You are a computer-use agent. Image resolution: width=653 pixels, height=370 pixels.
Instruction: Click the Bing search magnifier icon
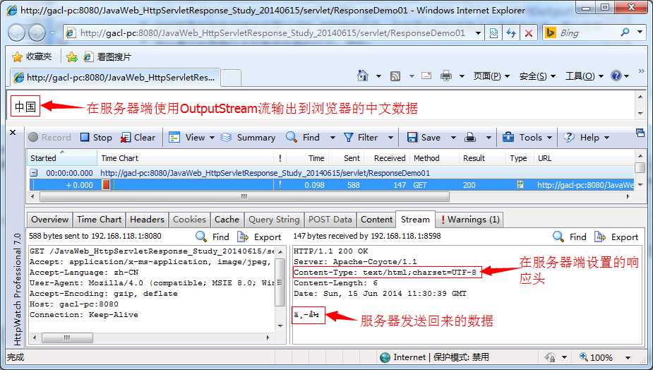[x=625, y=32]
